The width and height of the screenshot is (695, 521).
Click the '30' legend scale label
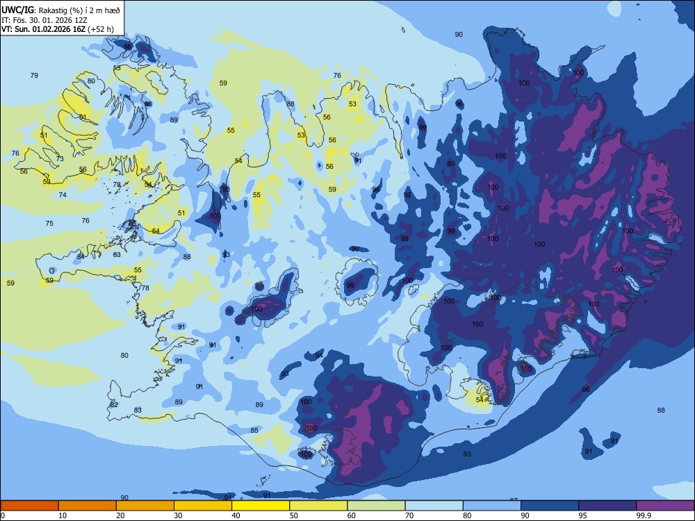[178, 515]
